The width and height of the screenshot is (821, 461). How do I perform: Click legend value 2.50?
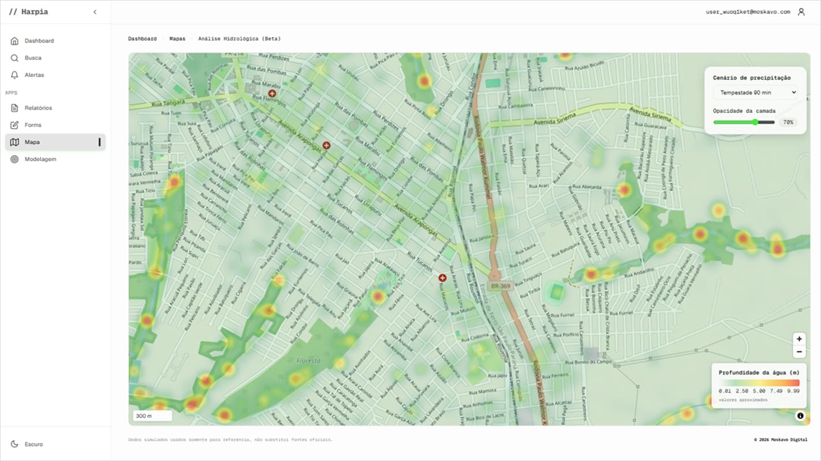pos(742,391)
